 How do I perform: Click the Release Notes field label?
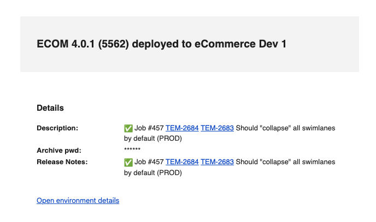pyautogui.click(x=62, y=162)
